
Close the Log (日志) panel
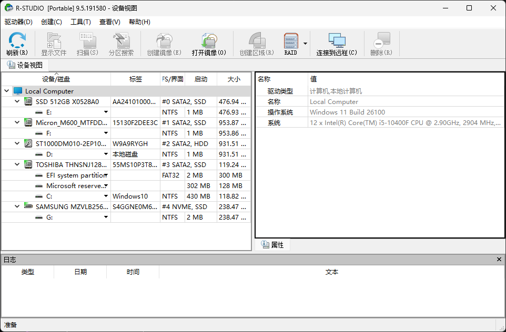pyautogui.click(x=499, y=260)
